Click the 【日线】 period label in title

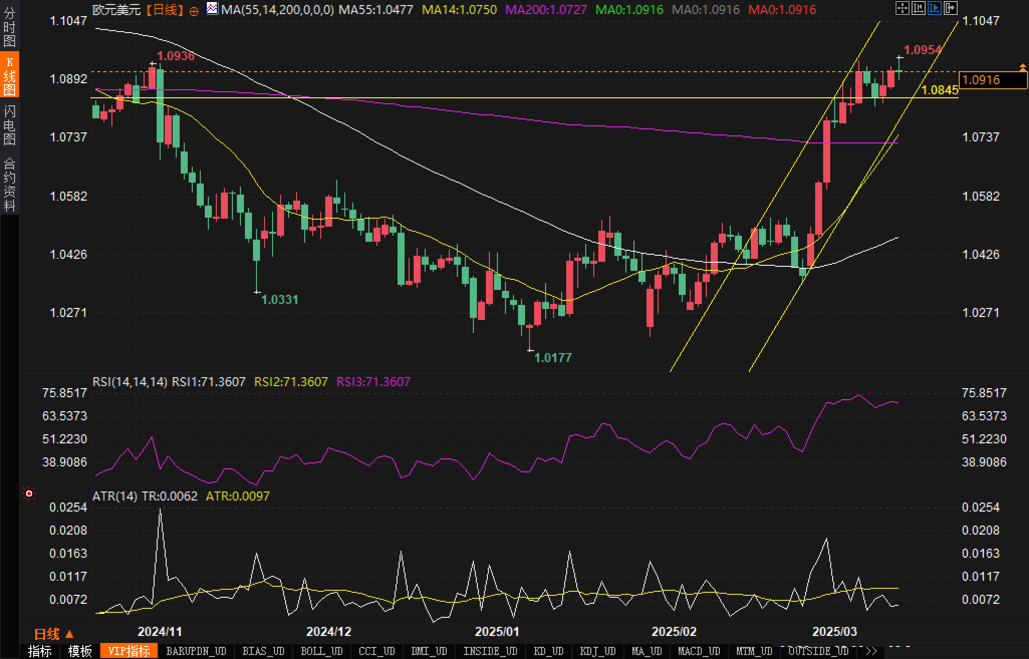(165, 10)
